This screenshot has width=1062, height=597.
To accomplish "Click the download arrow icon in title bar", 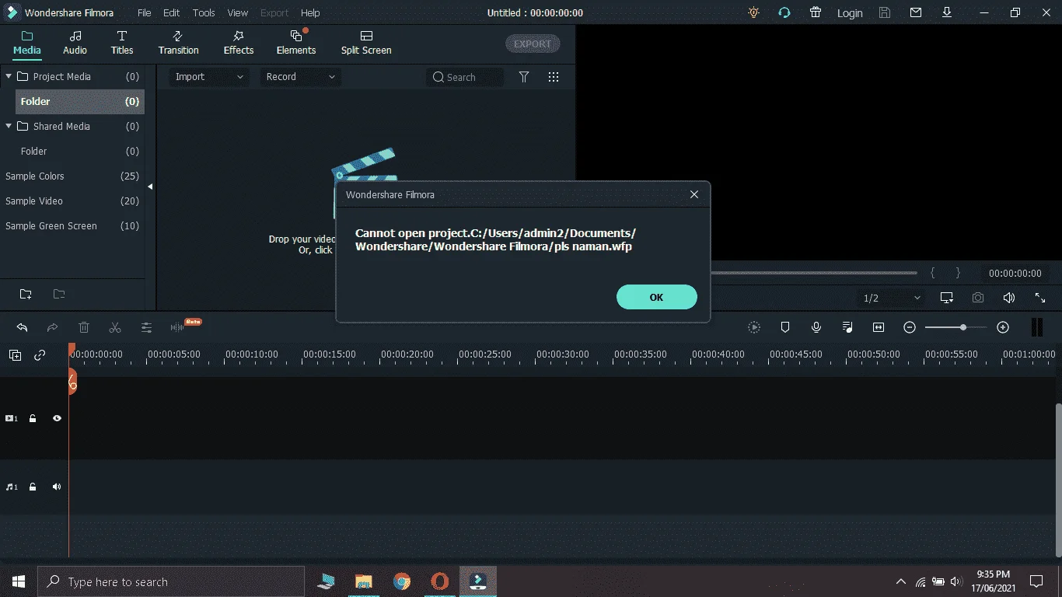I will pos(947,12).
